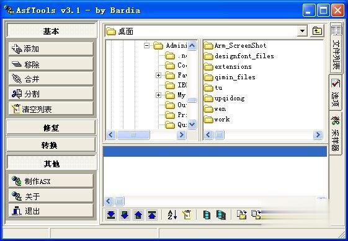Minimize the AsfTools window
Screen dimensions: 348x241
tap(308, 10)
